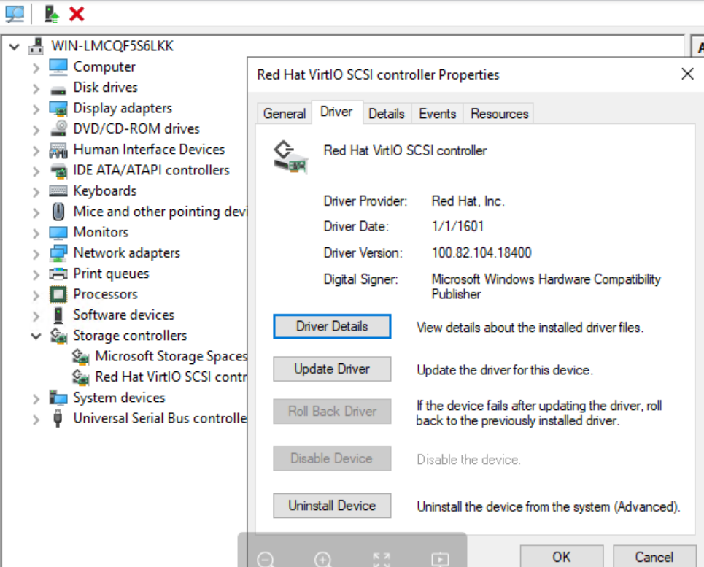The height and width of the screenshot is (567, 704).
Task: Expand the Disk drives category
Action: coord(36,88)
